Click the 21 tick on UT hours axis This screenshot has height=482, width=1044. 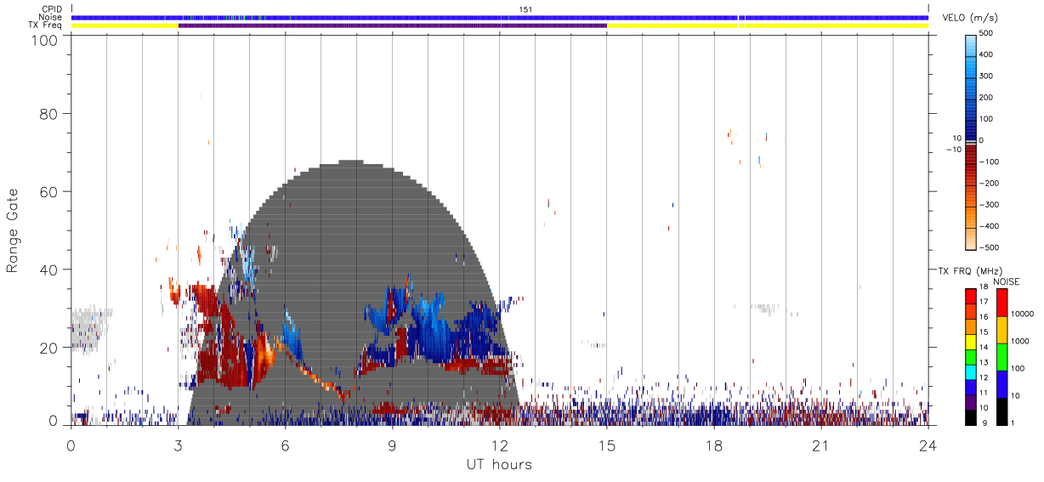821,446
